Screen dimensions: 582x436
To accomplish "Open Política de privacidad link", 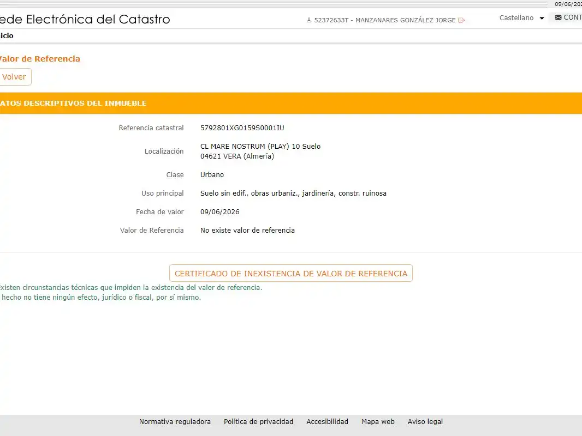I will (258, 421).
